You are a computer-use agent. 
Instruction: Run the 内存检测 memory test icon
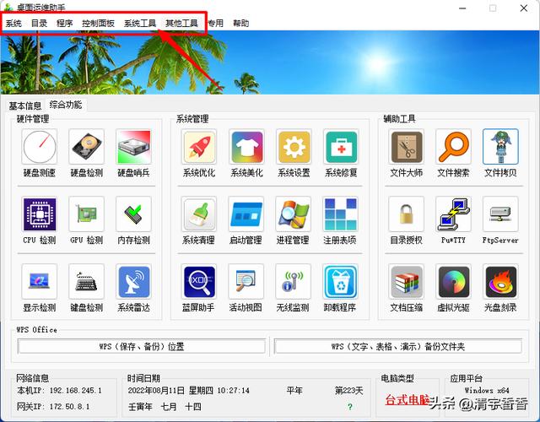point(133,214)
